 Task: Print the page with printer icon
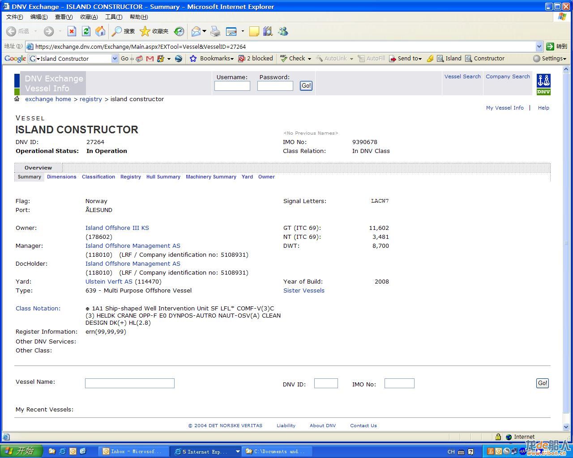click(215, 31)
